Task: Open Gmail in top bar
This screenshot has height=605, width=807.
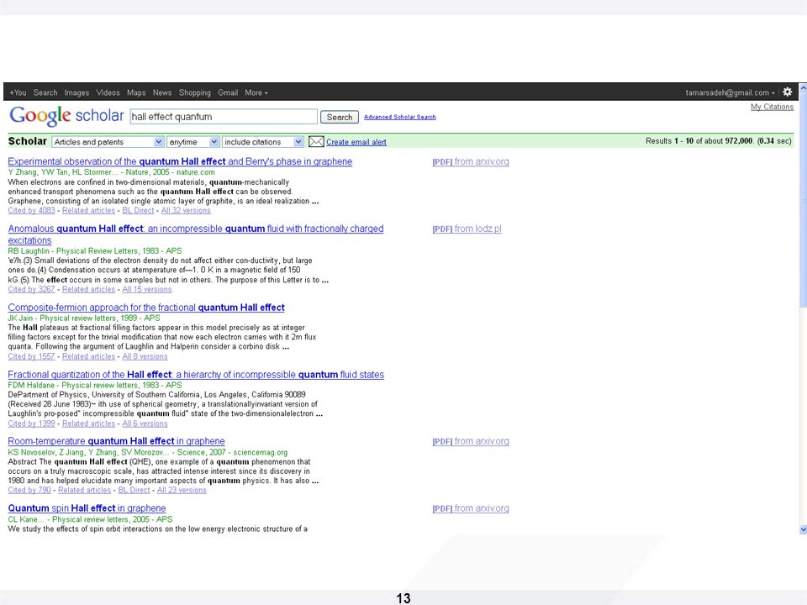Action: click(228, 92)
